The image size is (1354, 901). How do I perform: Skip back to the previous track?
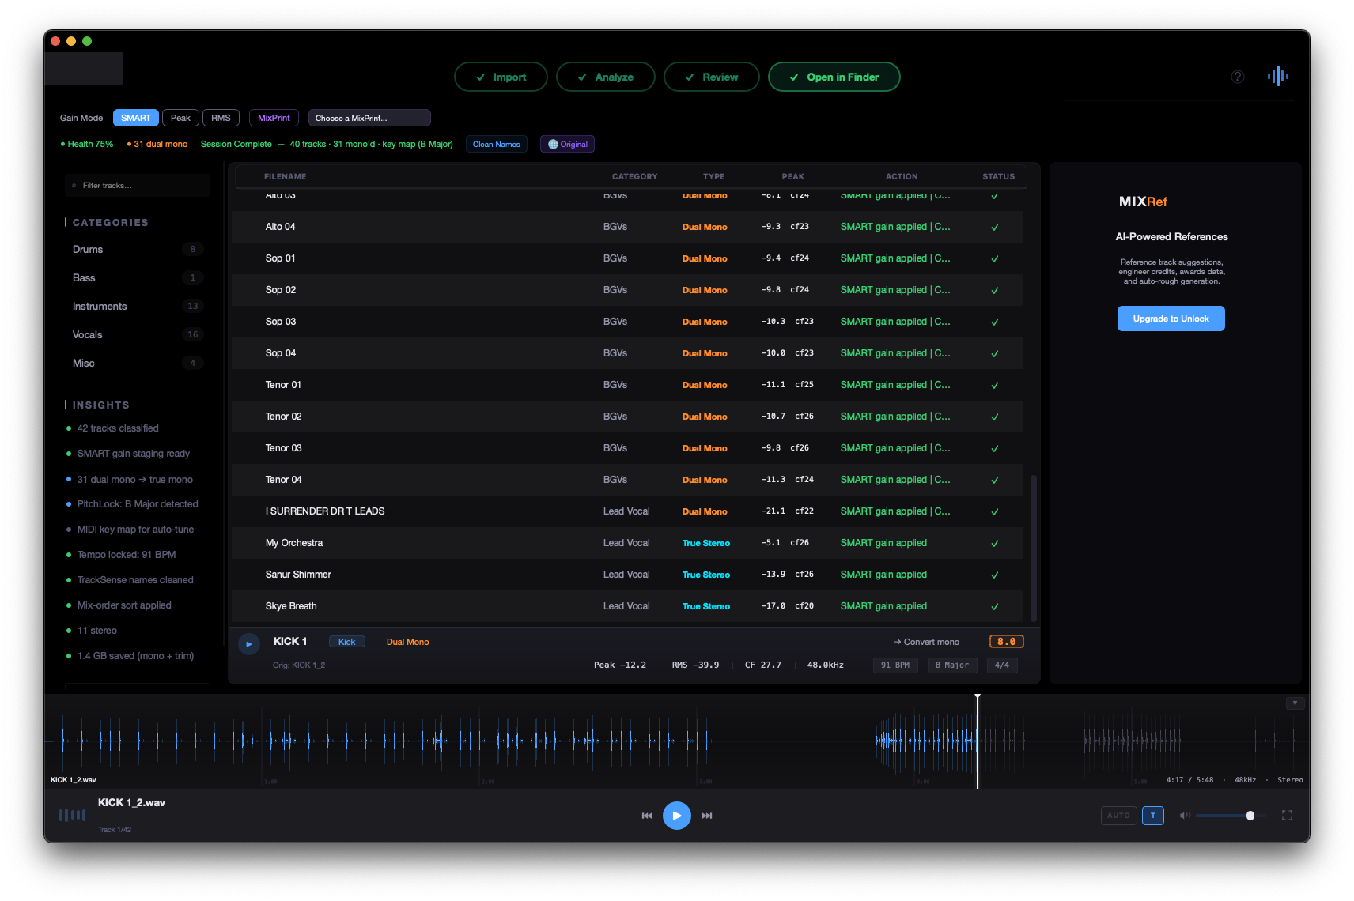tap(647, 816)
